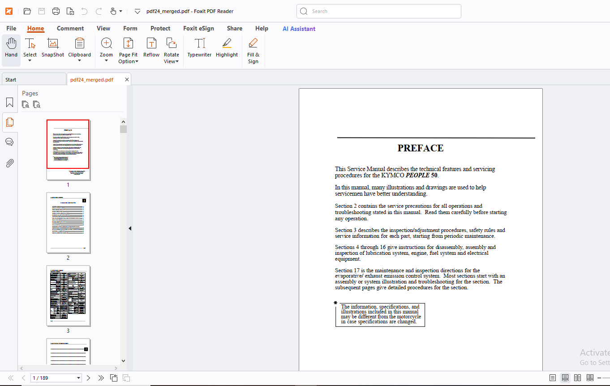Open the Bookmarks side panel
Viewport: 610px width, 386px height.
pos(9,103)
